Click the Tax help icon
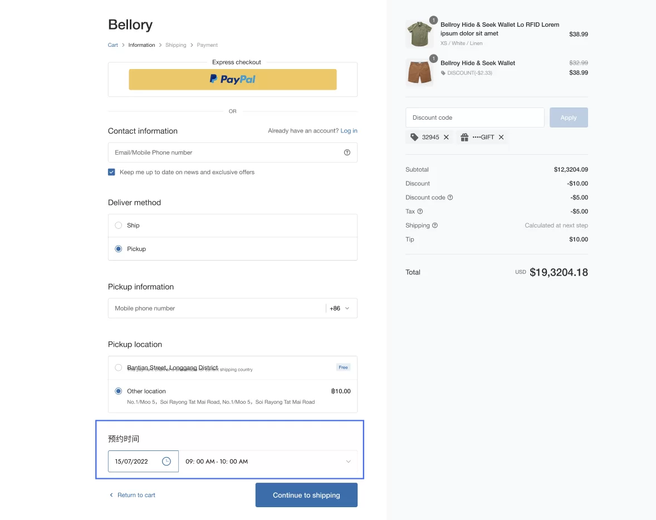This screenshot has width=656, height=520. tap(420, 212)
